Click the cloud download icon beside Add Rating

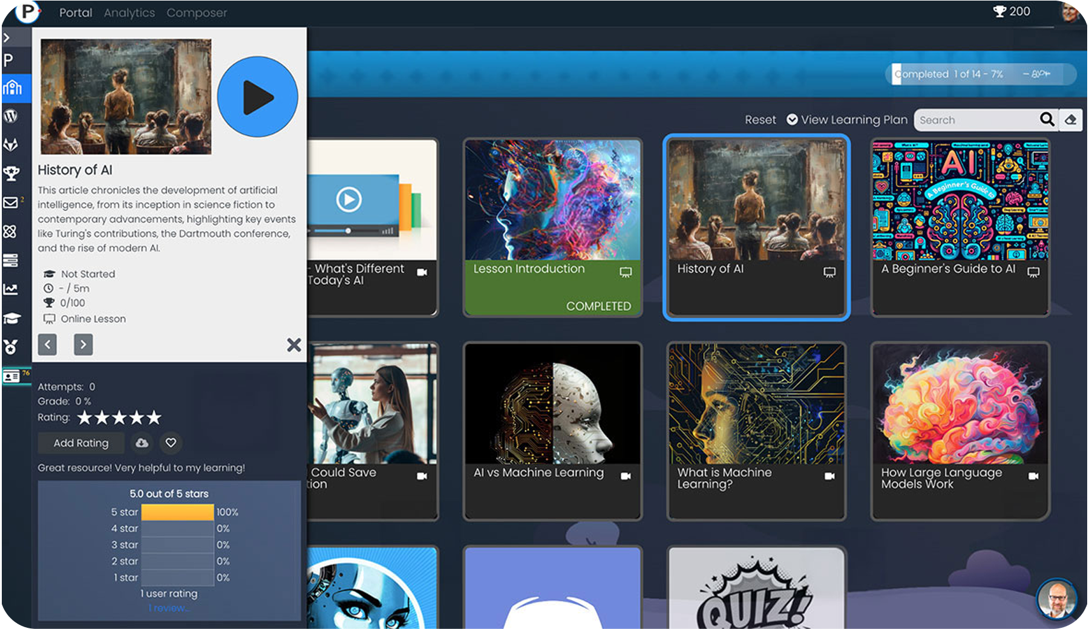[x=142, y=443]
